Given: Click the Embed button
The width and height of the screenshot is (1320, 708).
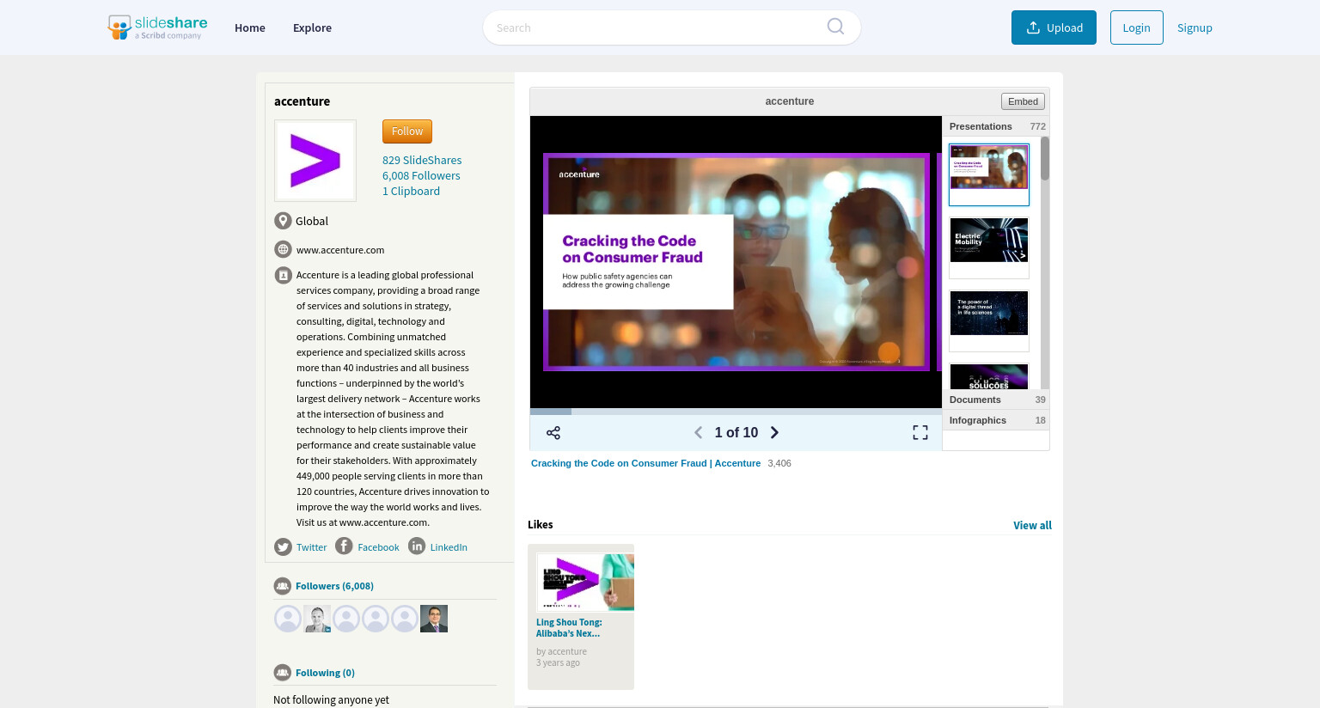Looking at the screenshot, I should 1023,101.
